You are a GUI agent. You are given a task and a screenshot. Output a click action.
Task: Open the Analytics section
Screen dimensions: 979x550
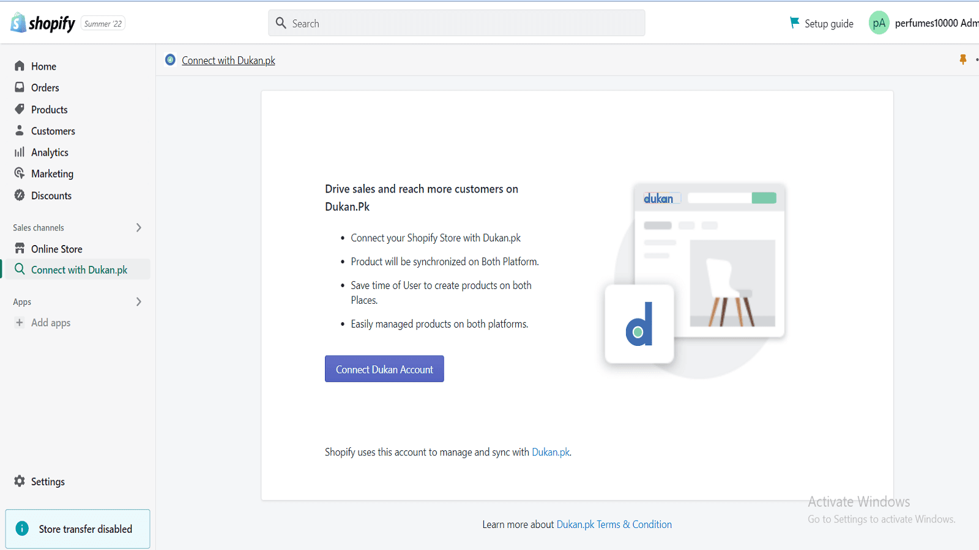20,152
